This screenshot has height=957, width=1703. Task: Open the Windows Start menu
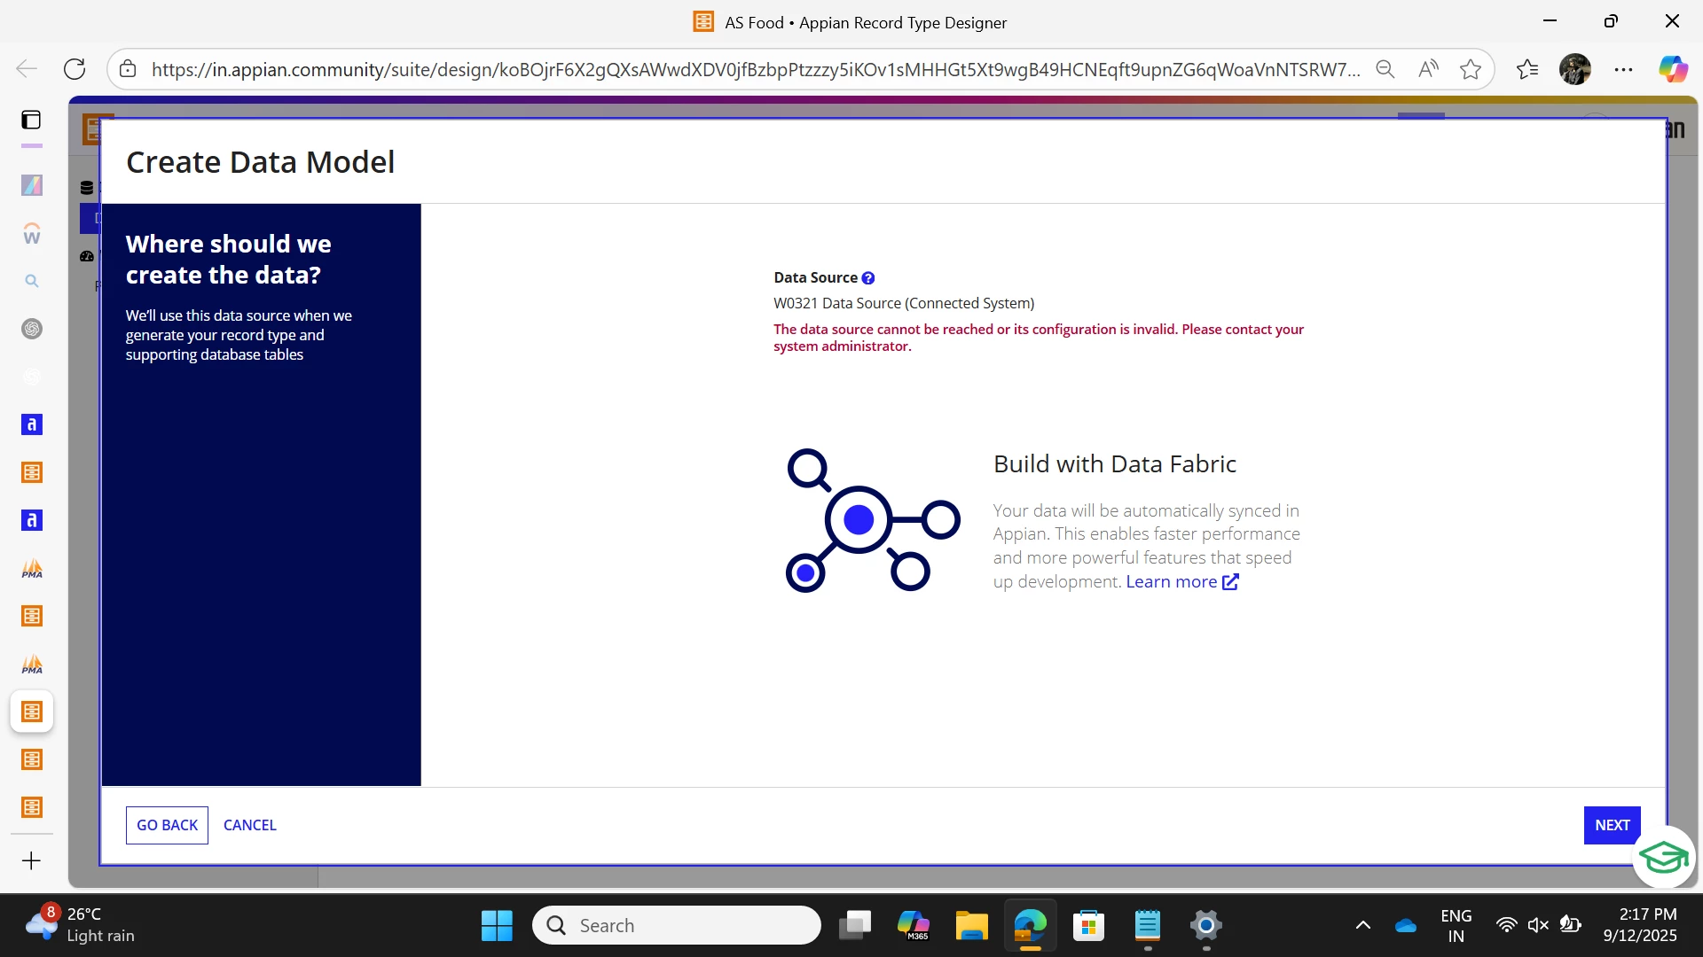(x=497, y=926)
